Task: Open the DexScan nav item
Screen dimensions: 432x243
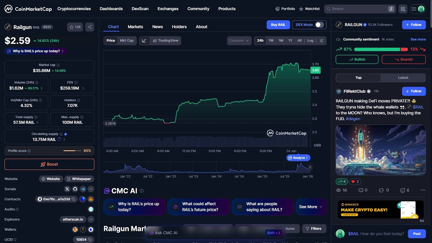Action: click(140, 9)
